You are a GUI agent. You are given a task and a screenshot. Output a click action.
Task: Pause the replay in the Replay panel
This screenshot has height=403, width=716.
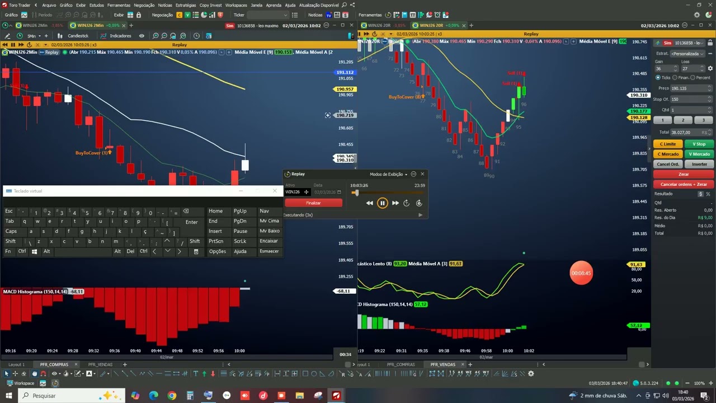[x=383, y=203]
